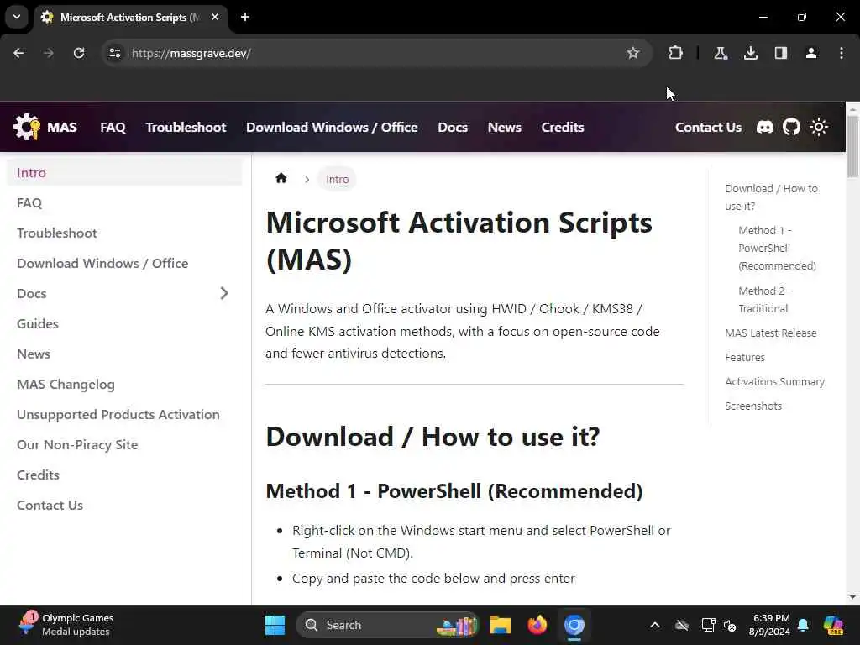860x645 pixels.
Task: Click the Chrome icon in taskbar
Action: pyautogui.click(x=574, y=625)
